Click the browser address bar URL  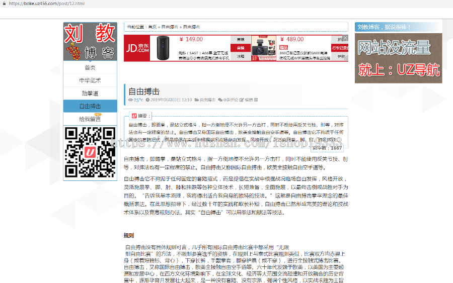(x=46, y=4)
